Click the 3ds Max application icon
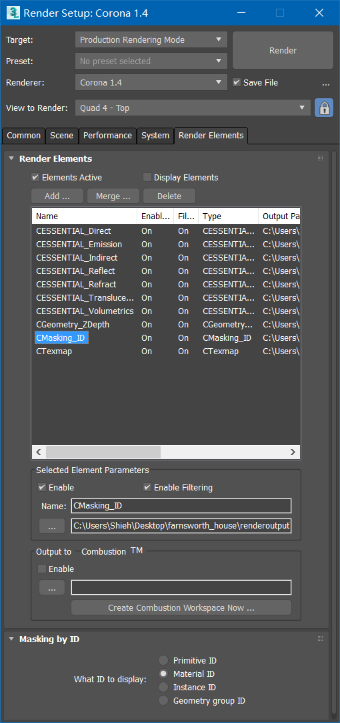 (13, 13)
